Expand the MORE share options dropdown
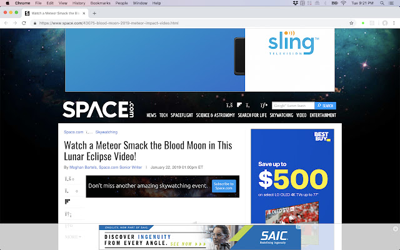Image resolution: width=400 pixels, height=250 pixels. [72, 237]
